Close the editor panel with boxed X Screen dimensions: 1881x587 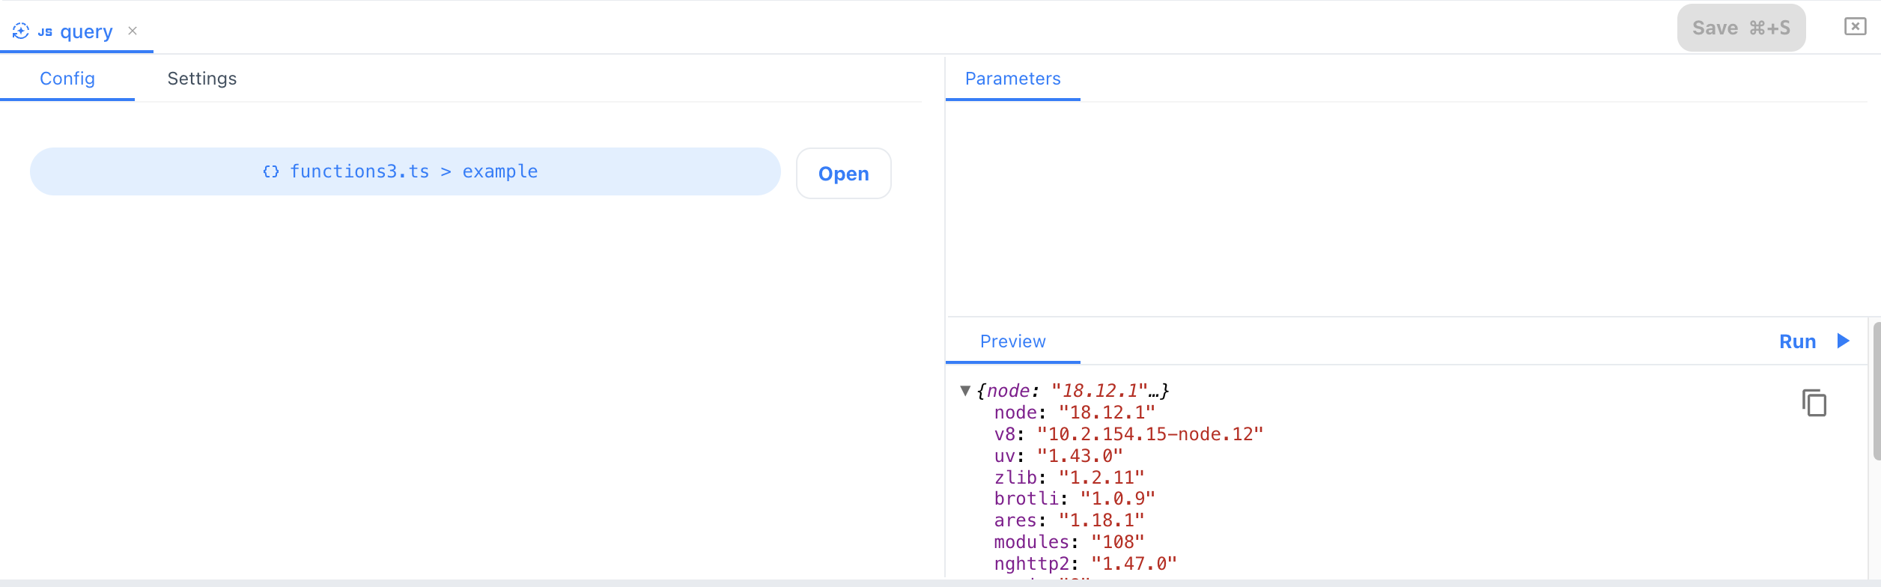click(1854, 27)
